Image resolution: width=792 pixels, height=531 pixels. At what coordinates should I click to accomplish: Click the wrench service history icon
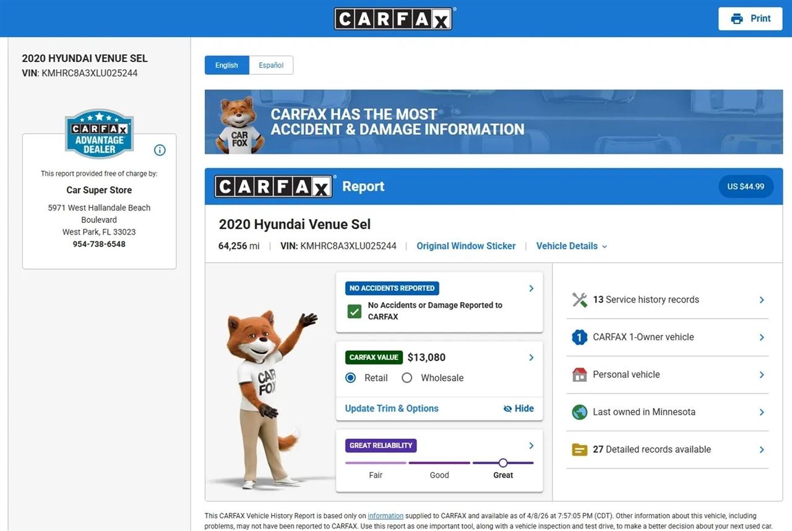click(x=579, y=300)
